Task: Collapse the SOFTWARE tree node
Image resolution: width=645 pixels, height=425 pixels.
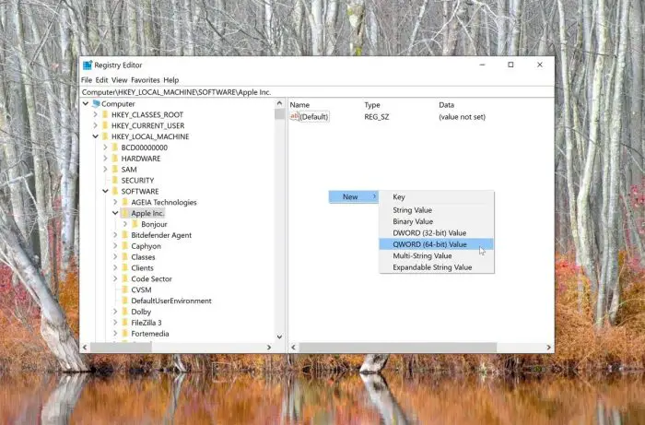Action: (105, 192)
